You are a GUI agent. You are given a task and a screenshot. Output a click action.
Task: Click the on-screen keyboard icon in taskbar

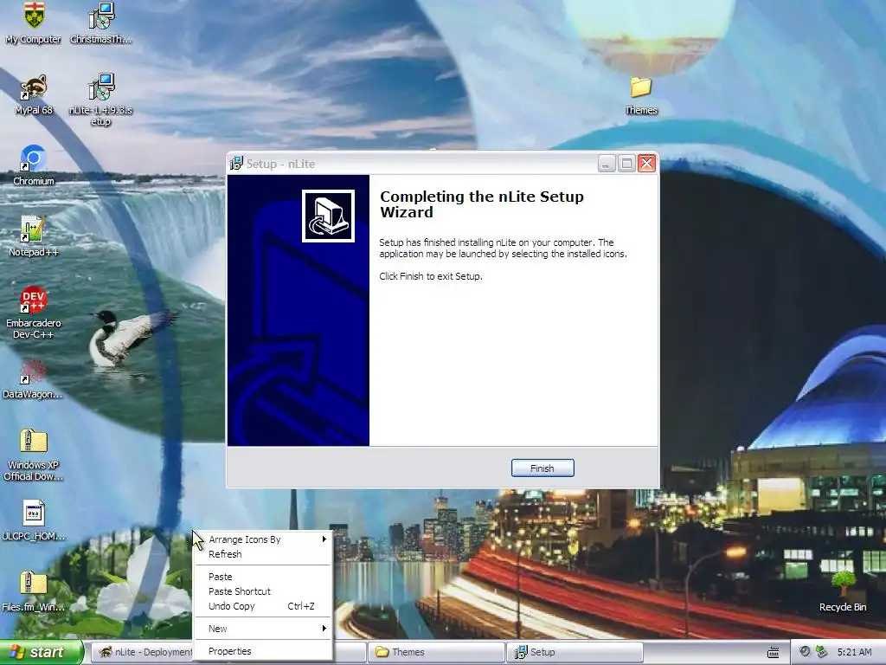pyautogui.click(x=773, y=653)
